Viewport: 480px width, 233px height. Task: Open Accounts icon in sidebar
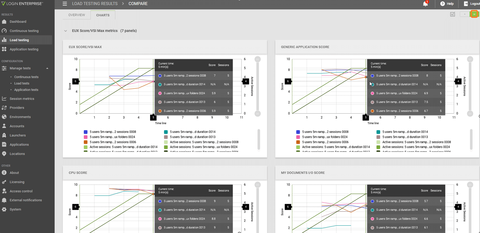pyautogui.click(x=4, y=126)
